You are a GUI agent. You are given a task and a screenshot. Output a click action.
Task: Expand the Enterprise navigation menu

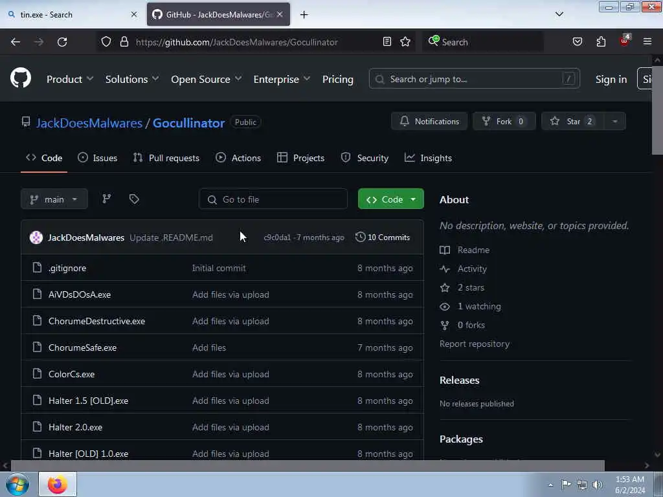pyautogui.click(x=282, y=79)
